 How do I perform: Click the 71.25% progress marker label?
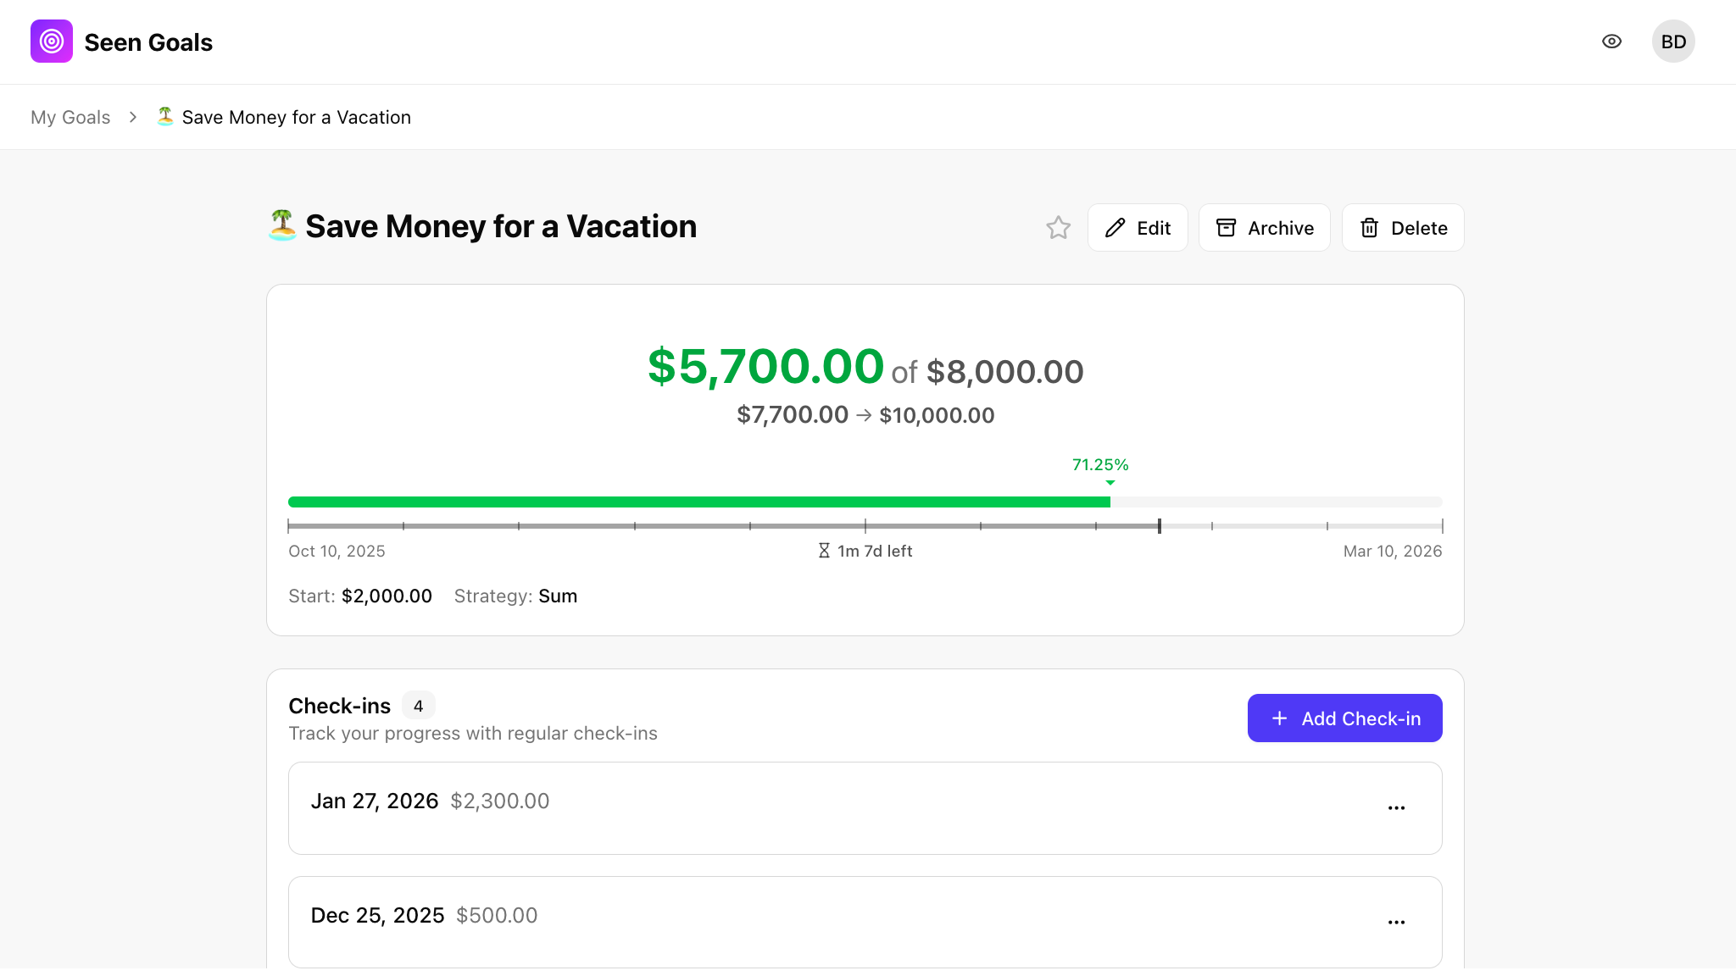[1100, 465]
